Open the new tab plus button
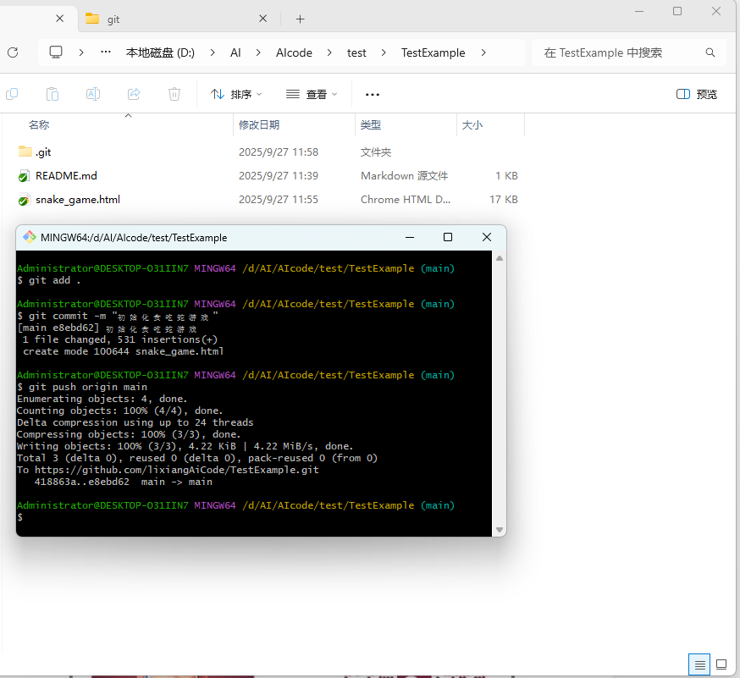The width and height of the screenshot is (740, 678). click(300, 19)
